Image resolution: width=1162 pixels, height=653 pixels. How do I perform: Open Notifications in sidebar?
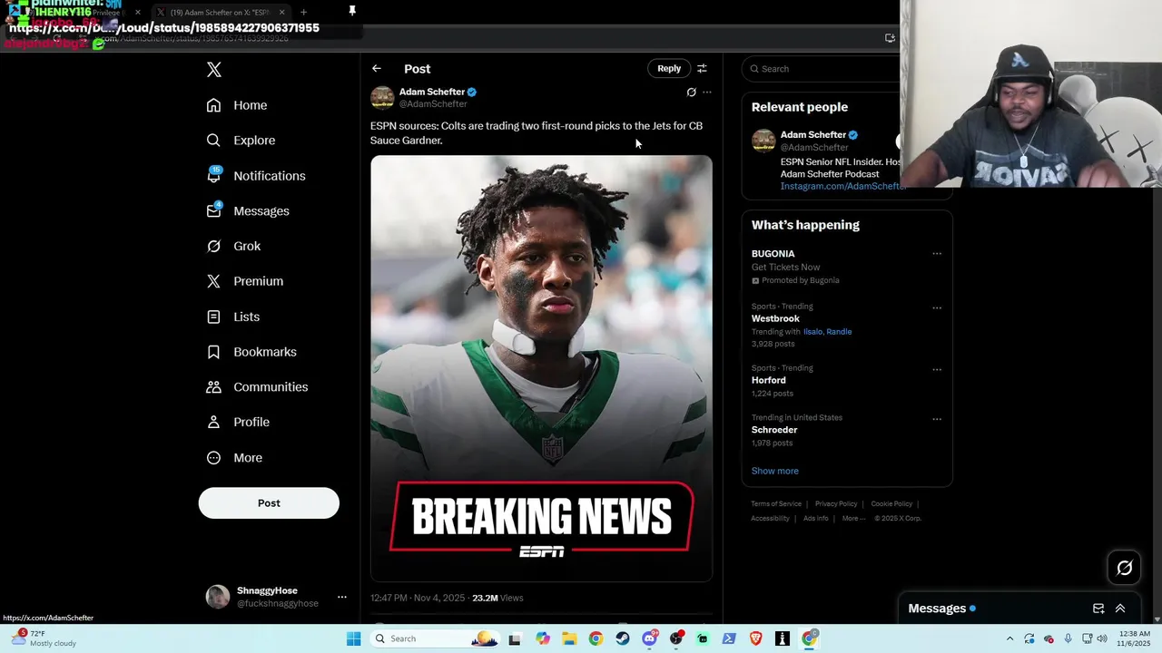point(255,176)
